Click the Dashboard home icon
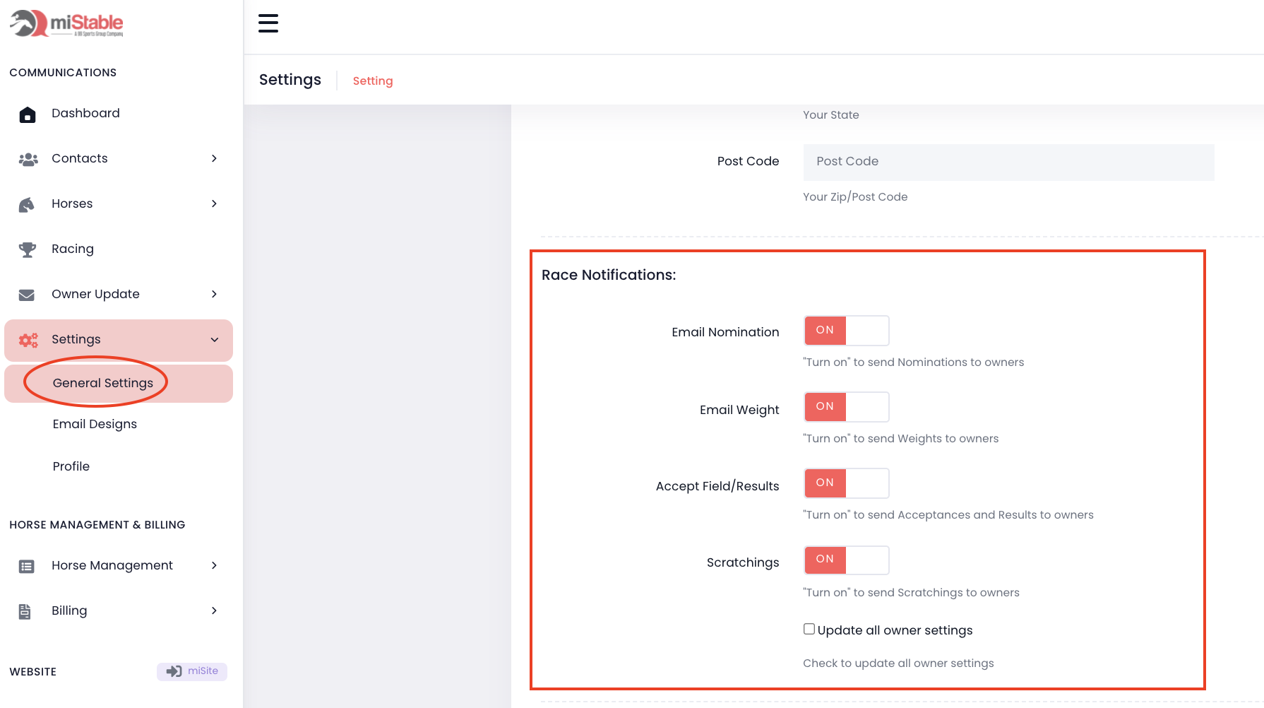This screenshot has width=1264, height=708. (x=28, y=114)
